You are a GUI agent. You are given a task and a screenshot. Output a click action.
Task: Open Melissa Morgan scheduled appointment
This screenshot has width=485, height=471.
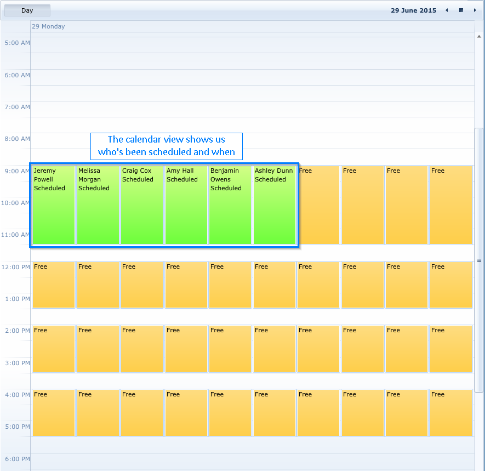coord(98,205)
